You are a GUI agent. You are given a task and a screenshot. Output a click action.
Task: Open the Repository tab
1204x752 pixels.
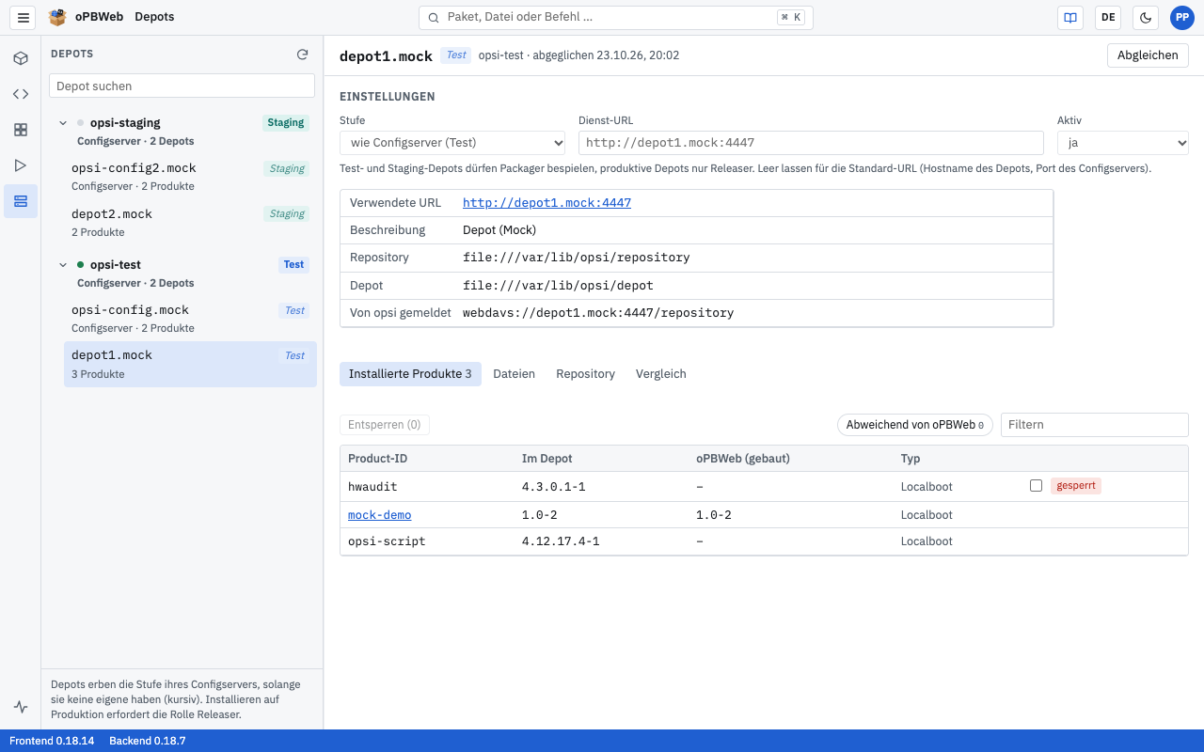(x=585, y=374)
